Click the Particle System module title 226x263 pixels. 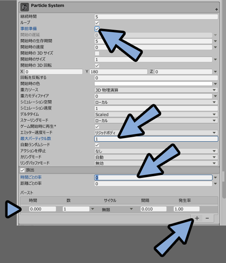click(48, 6)
